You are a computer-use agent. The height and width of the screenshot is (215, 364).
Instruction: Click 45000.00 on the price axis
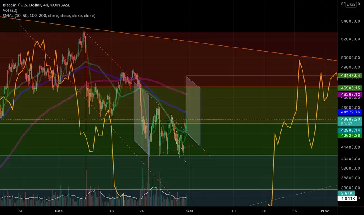[350, 107]
